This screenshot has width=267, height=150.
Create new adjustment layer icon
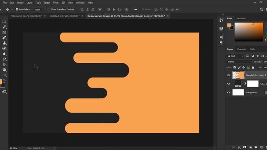(x=250, y=147)
